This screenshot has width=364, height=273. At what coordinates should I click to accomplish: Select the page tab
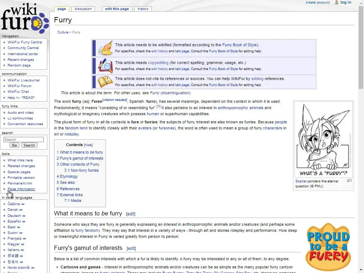click(x=61, y=9)
